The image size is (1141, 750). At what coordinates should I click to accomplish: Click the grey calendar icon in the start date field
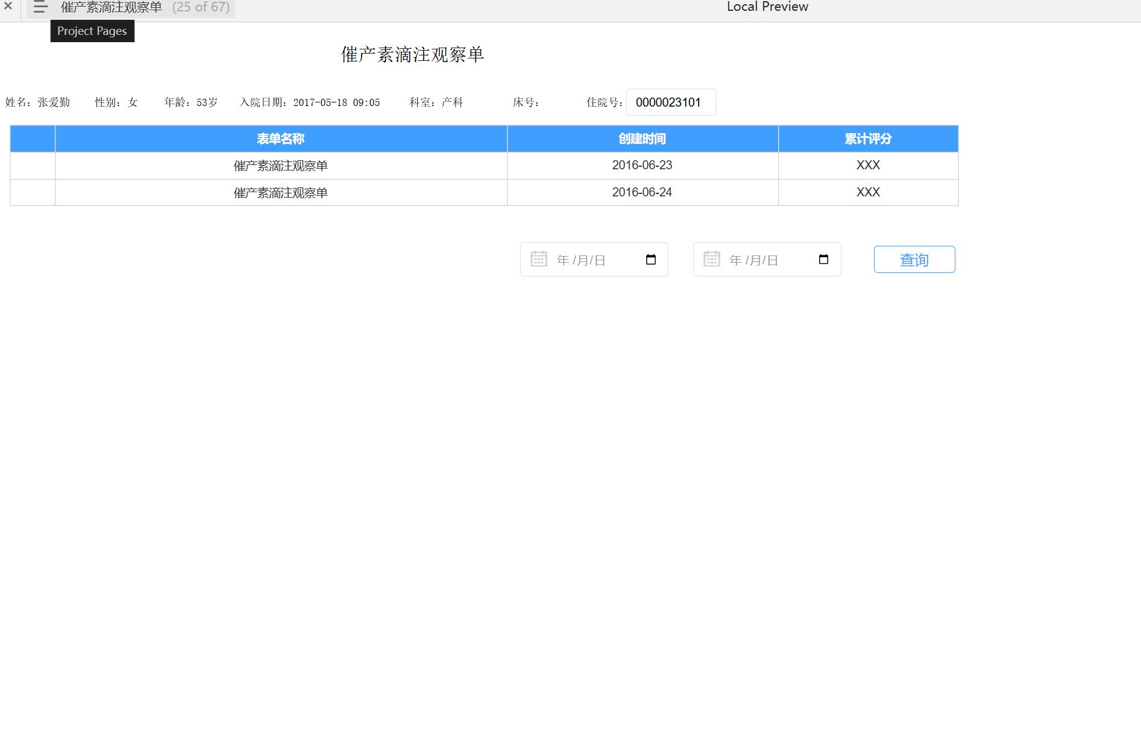pyautogui.click(x=538, y=259)
